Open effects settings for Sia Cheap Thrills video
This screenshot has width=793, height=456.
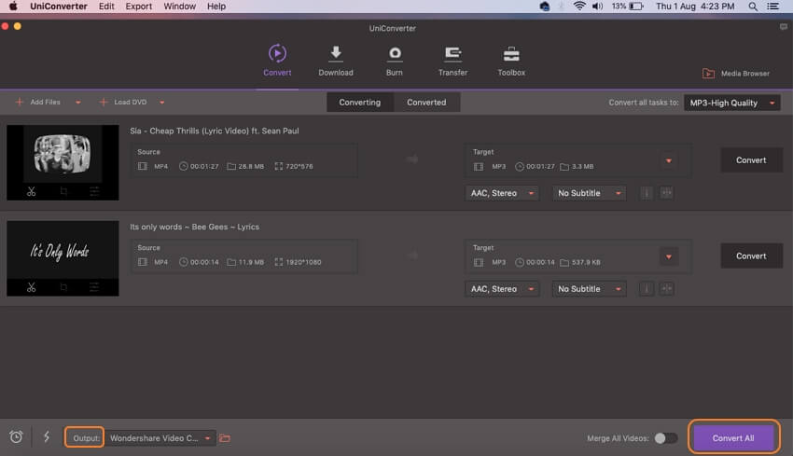coord(94,191)
